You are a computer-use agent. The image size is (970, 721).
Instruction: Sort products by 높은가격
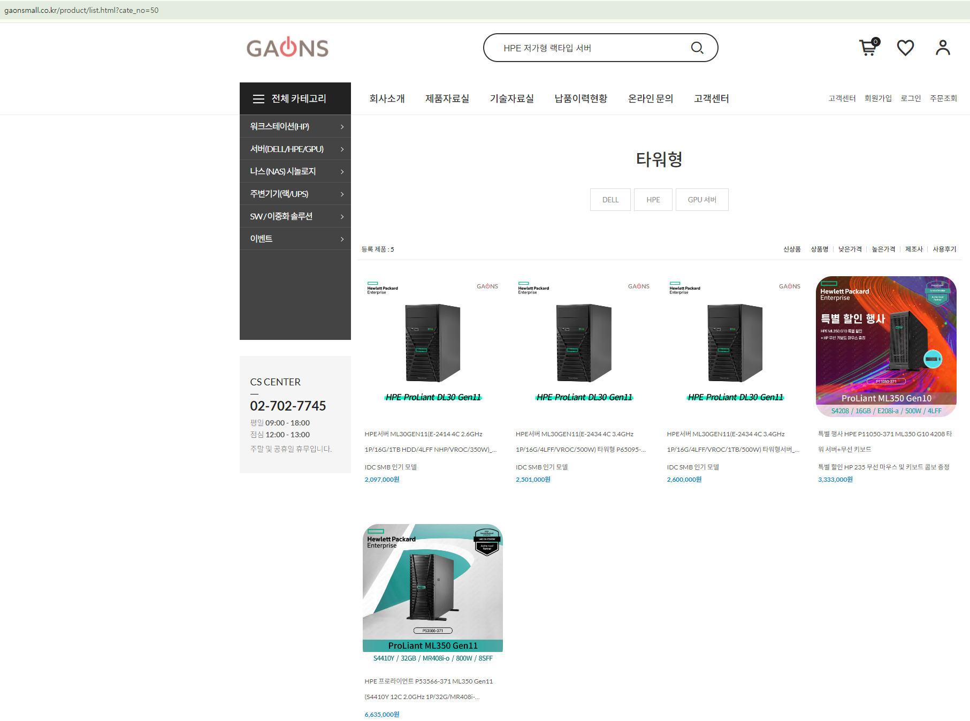[883, 249]
